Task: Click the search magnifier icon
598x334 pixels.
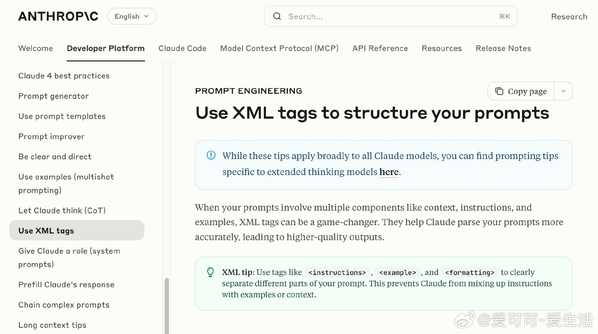Action: (277, 16)
